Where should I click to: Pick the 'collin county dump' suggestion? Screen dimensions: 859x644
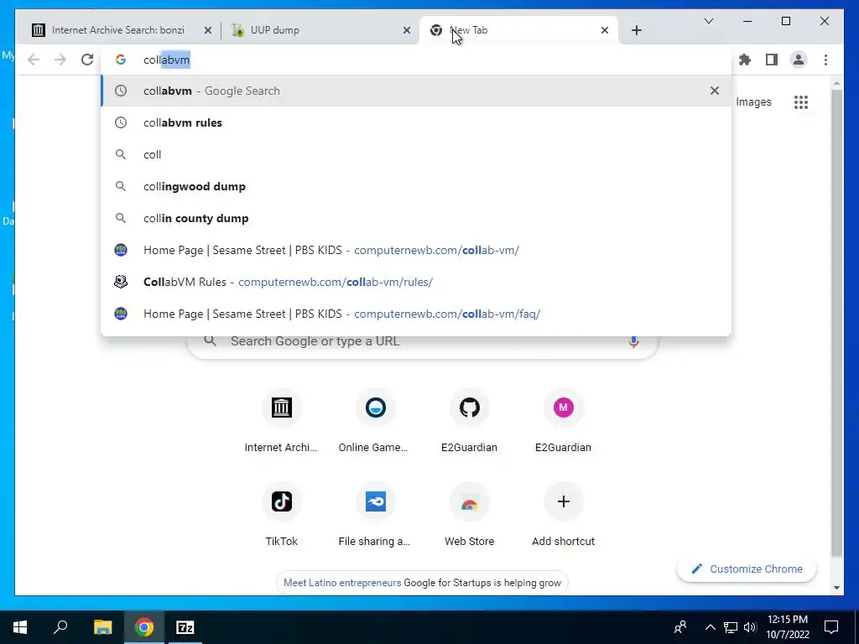coord(416,218)
